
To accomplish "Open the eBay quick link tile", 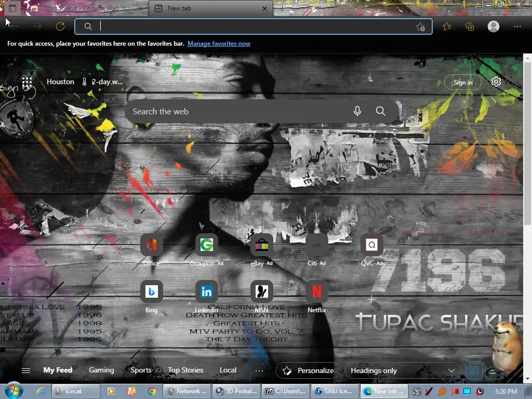I will coord(262,245).
